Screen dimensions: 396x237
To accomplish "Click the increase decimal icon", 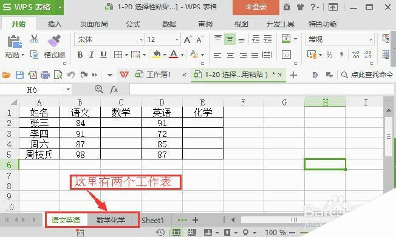I will coord(356,55).
